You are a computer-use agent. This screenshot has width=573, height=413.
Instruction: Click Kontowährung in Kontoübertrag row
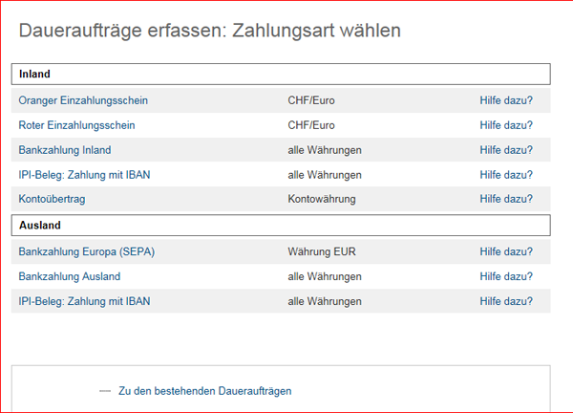322,199
